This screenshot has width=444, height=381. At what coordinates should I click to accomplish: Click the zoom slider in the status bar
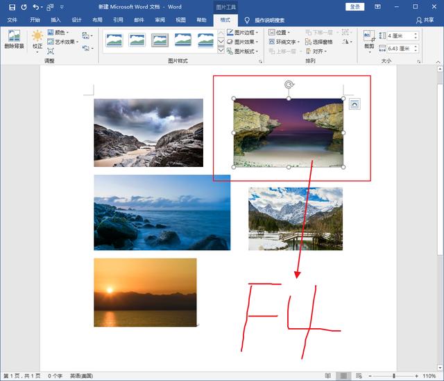coord(393,376)
